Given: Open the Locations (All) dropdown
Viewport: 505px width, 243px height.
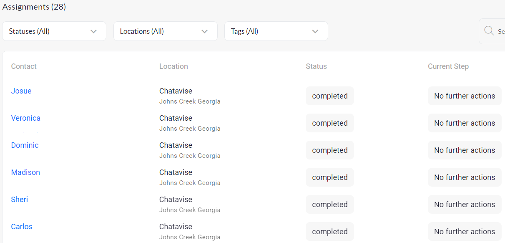Looking at the screenshot, I should [166, 31].
